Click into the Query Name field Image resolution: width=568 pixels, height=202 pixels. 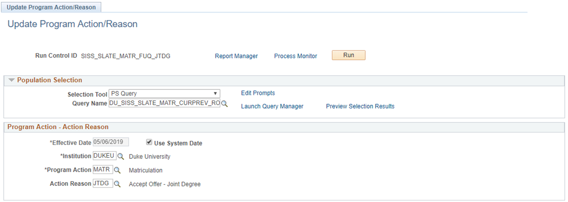tap(164, 104)
